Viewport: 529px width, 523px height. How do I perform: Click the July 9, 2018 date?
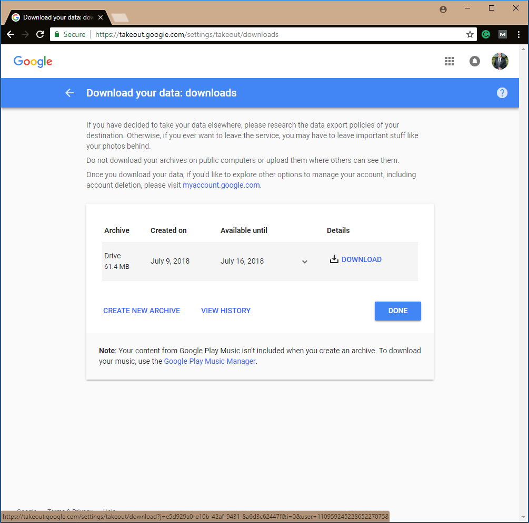[170, 261]
